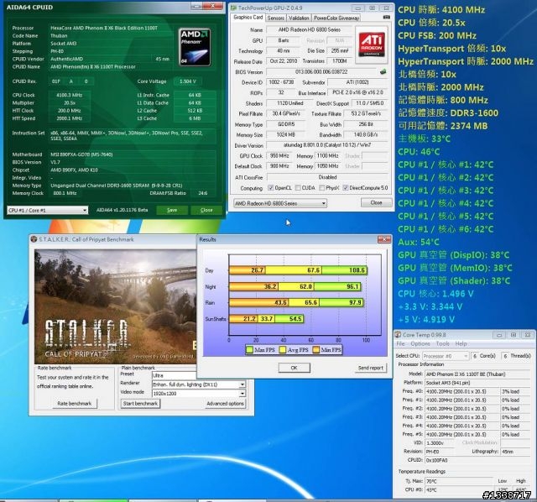Click the Day benchmark result bar
The image size is (537, 502).
tap(299, 270)
